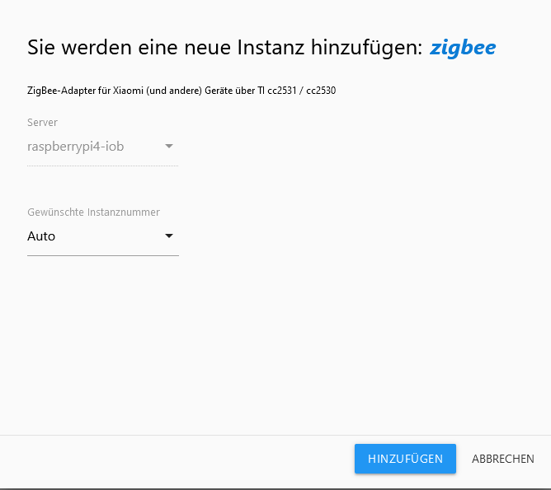Click the ZigBee-Adapter description text
Screen dimensions: 551x490
tap(181, 91)
